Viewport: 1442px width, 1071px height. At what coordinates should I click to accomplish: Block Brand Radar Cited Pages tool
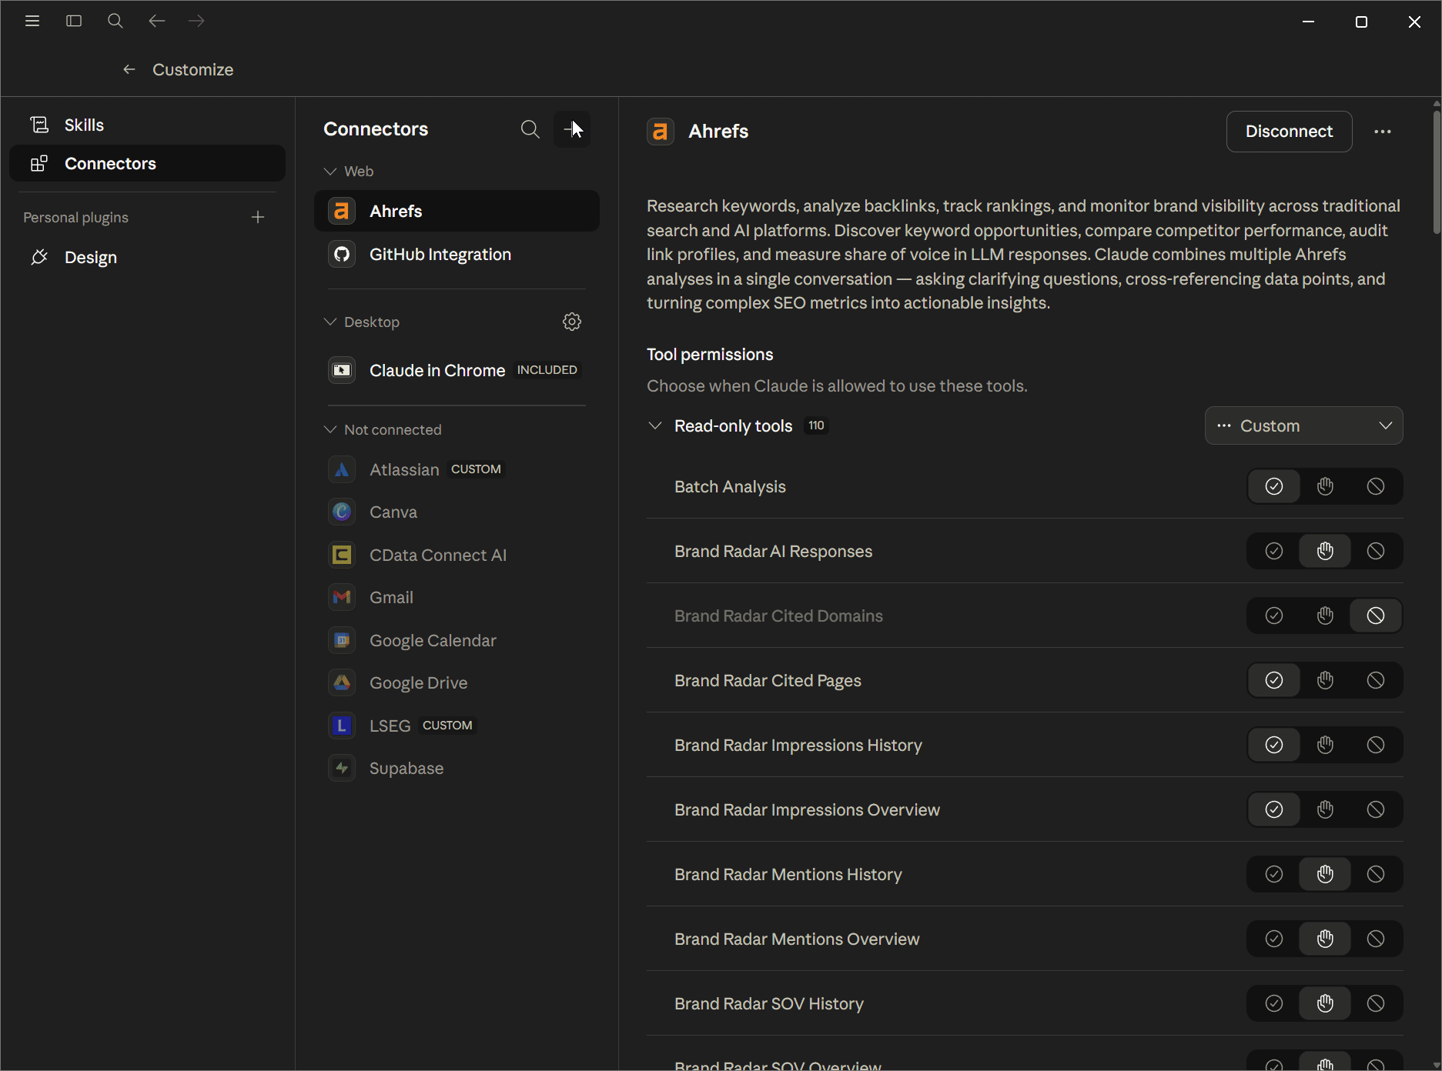[x=1376, y=680]
